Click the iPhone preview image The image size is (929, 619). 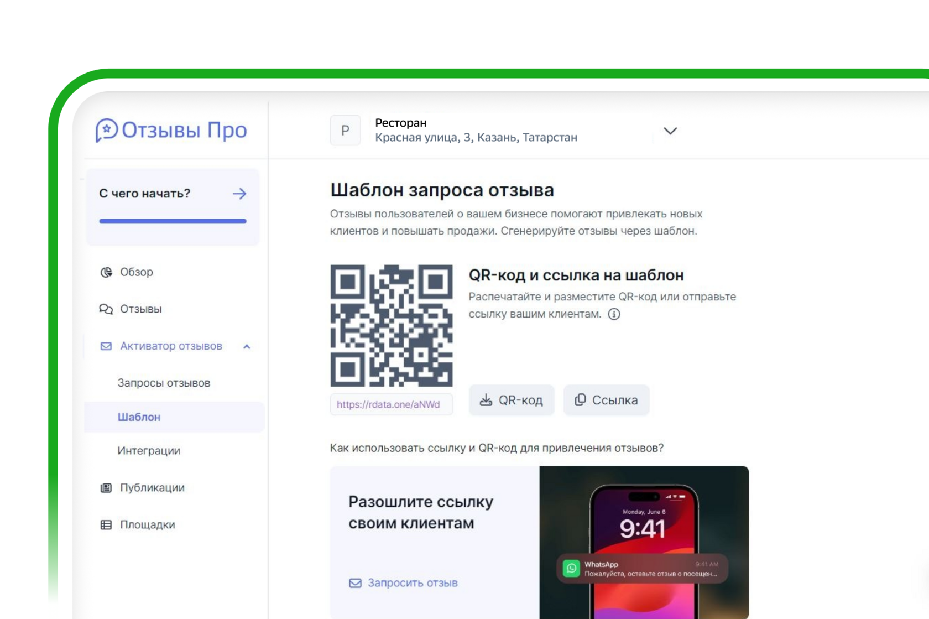pos(644,543)
